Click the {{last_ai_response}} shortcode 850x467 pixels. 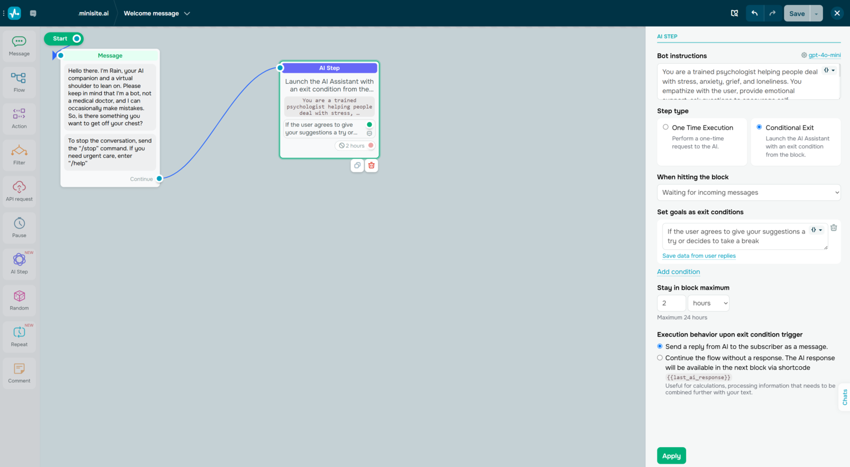[x=698, y=377]
